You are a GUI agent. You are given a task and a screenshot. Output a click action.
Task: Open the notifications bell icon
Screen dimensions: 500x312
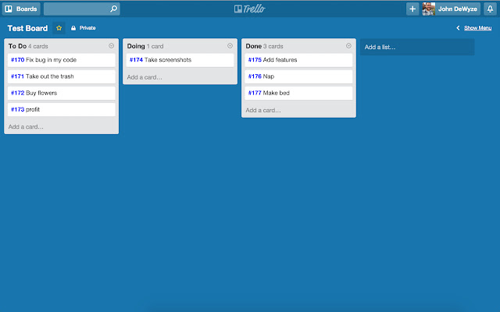click(490, 9)
